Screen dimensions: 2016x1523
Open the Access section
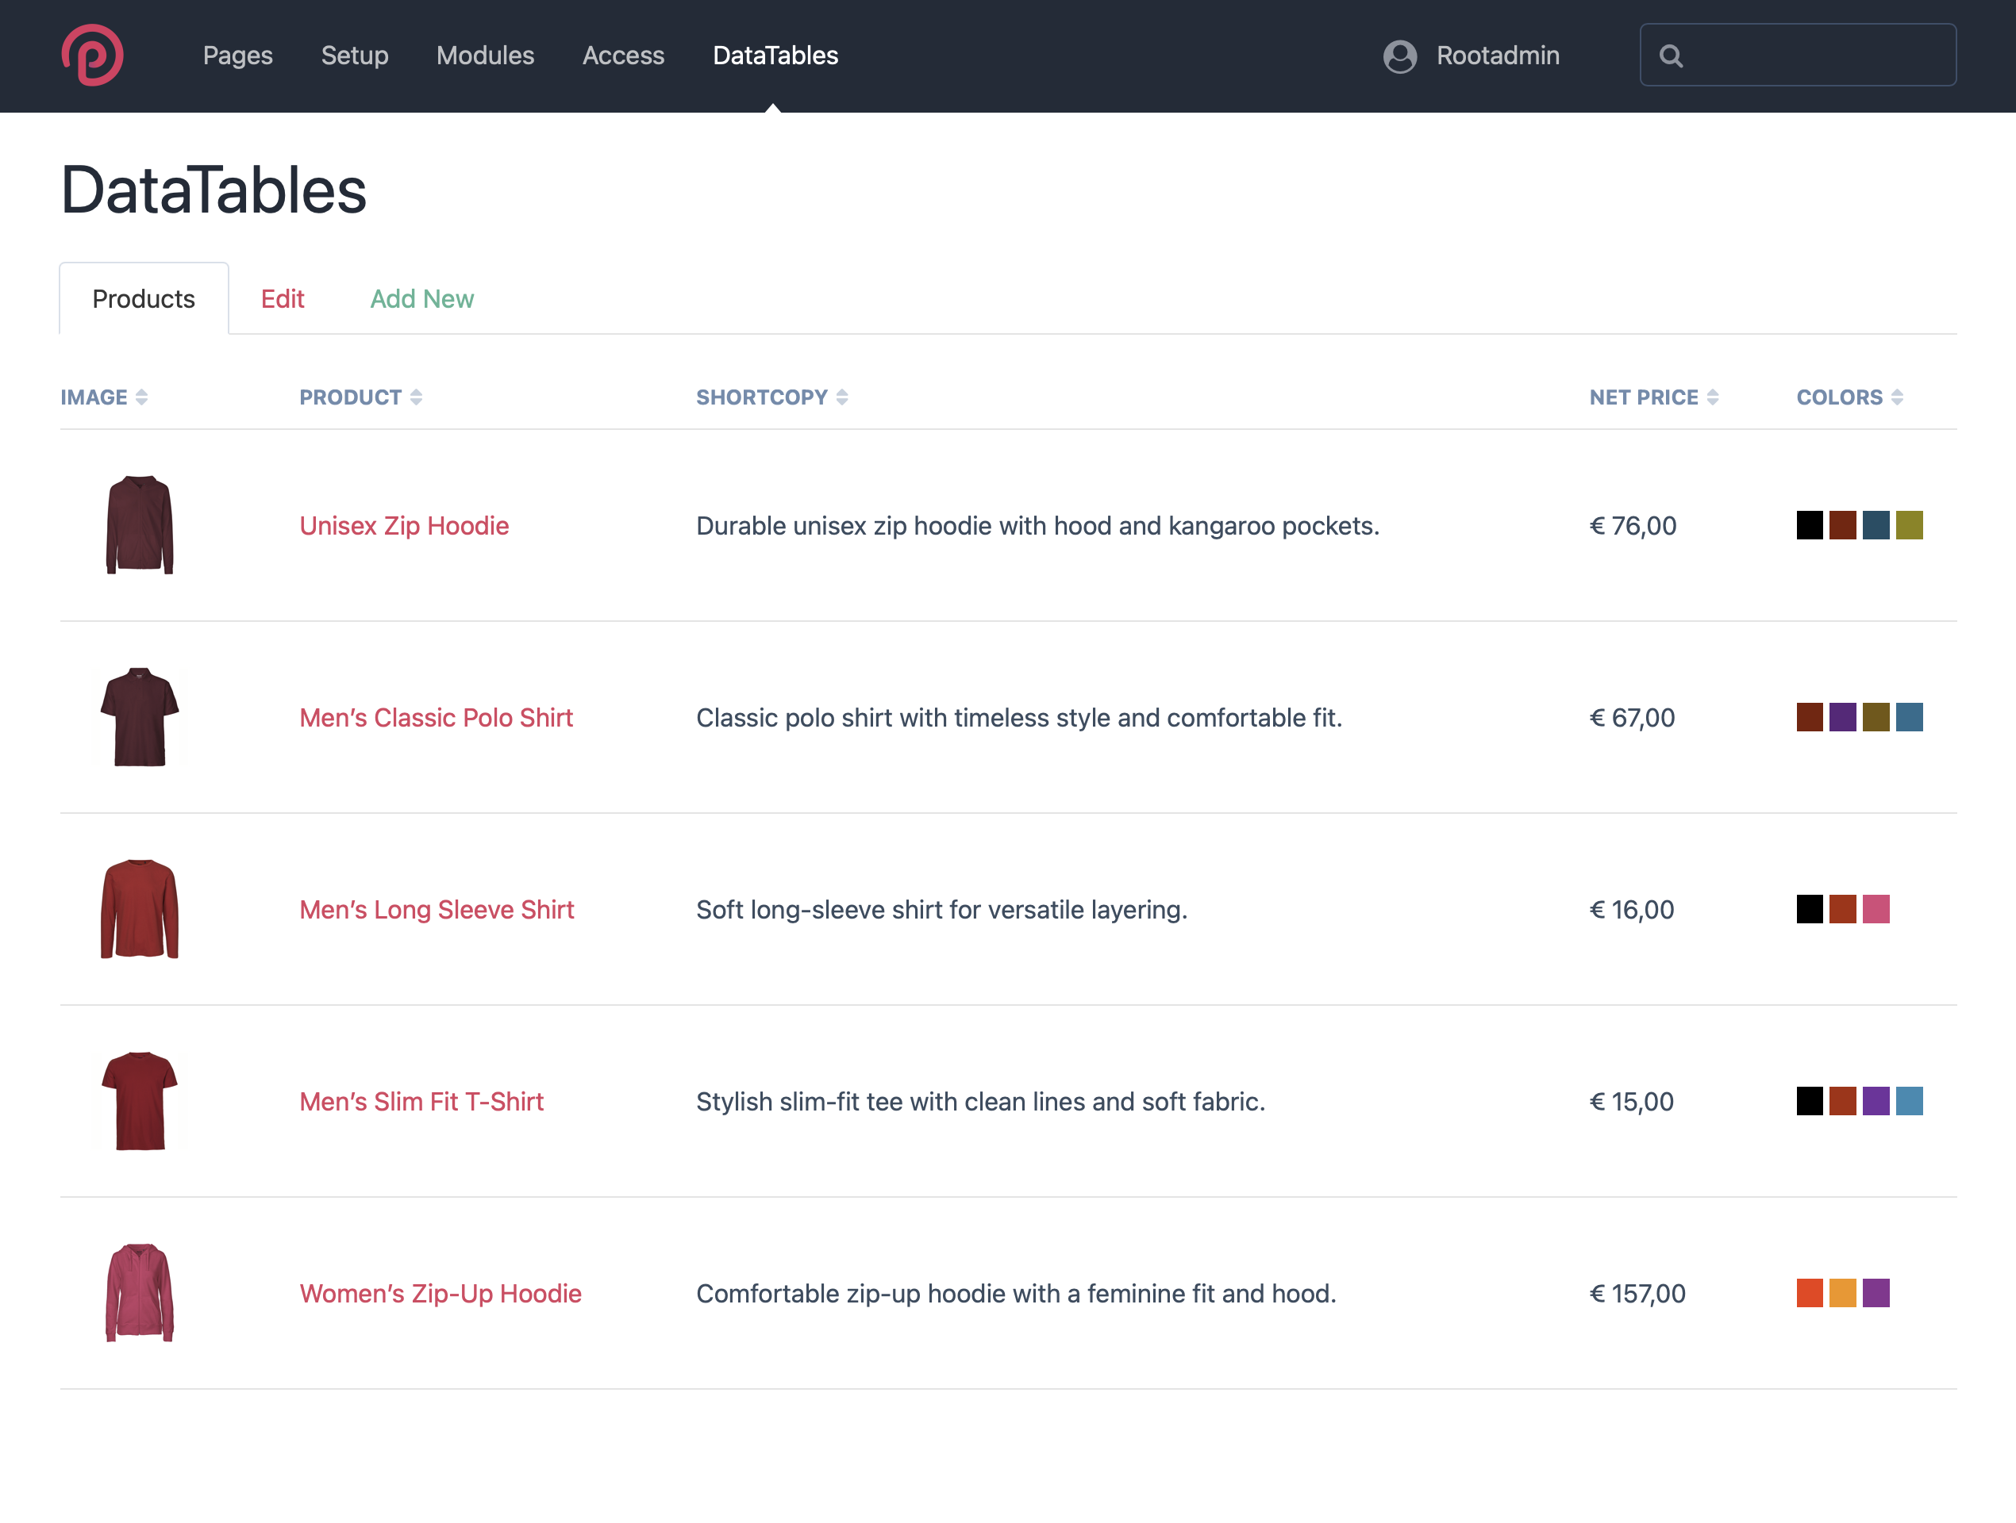(x=623, y=56)
